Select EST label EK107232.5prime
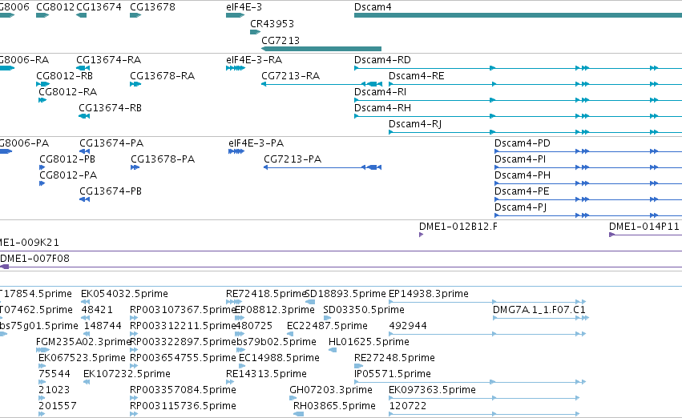 127,374
